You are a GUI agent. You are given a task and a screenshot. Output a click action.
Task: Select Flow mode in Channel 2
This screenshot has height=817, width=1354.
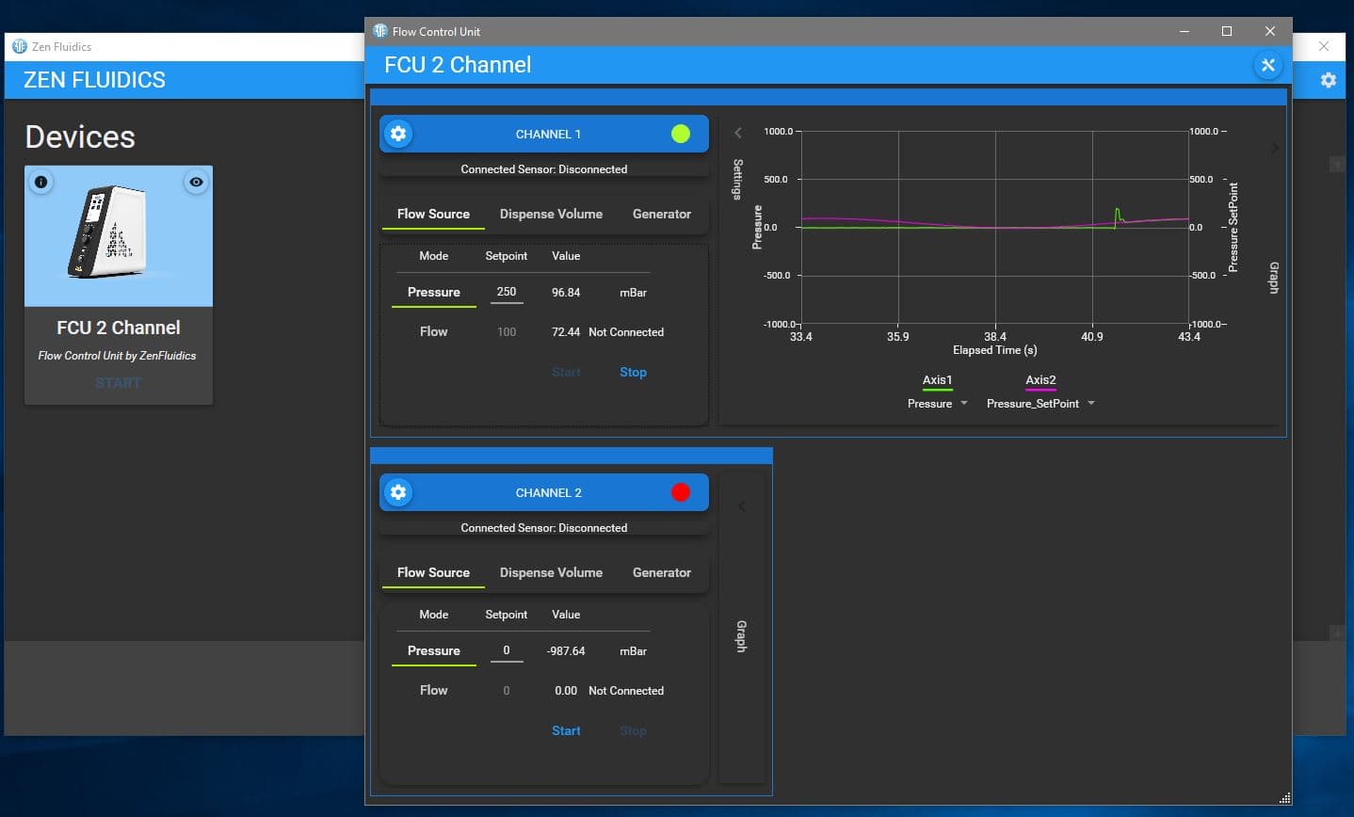click(434, 690)
